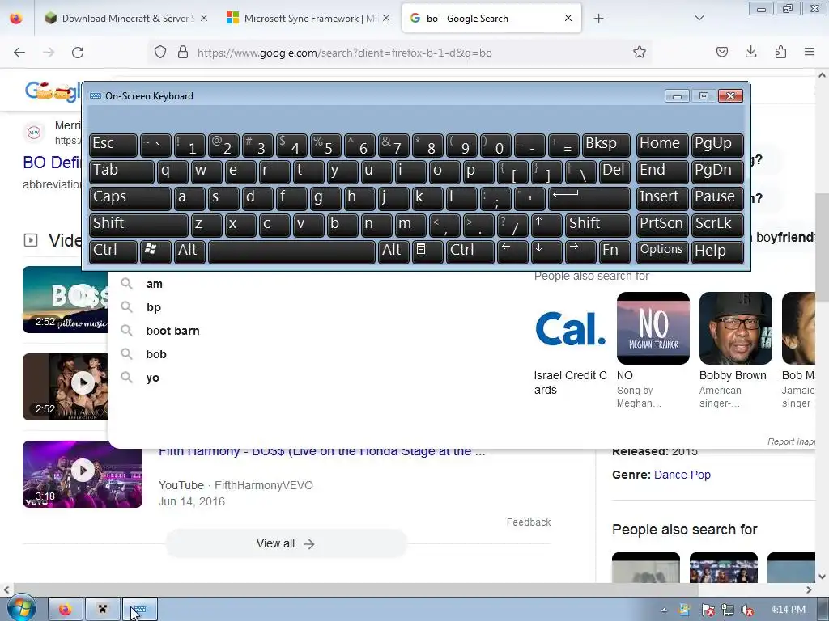Click the left arrow key on On-Screen Keyboard
Screen dimensions: 829x621
pos(512,251)
